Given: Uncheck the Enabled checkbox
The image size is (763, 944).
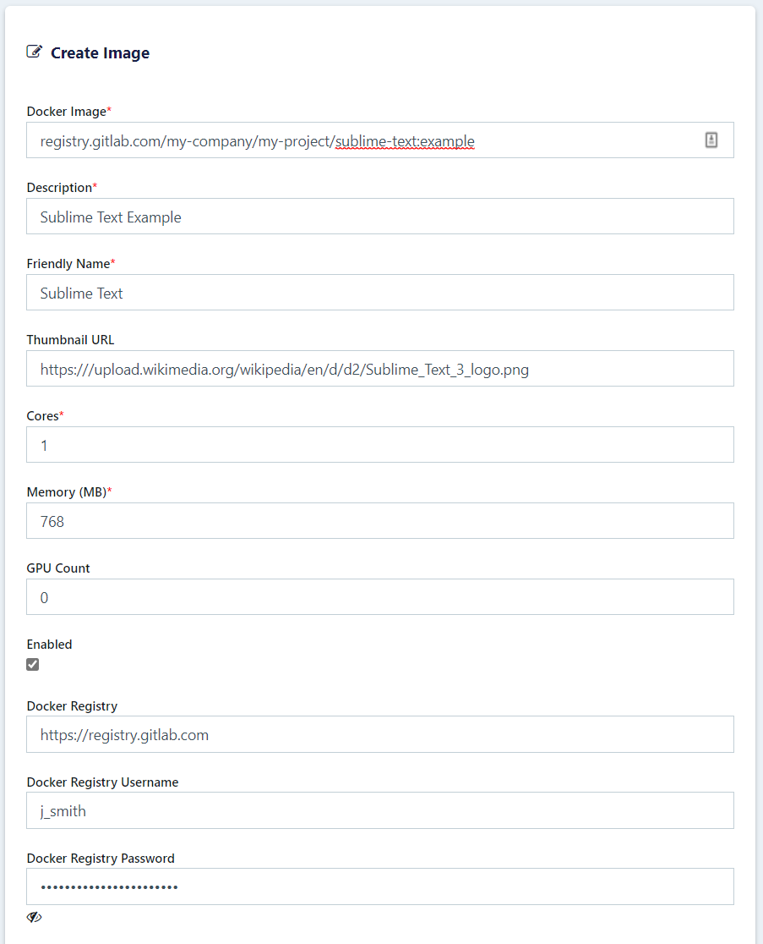Looking at the screenshot, I should point(33,665).
